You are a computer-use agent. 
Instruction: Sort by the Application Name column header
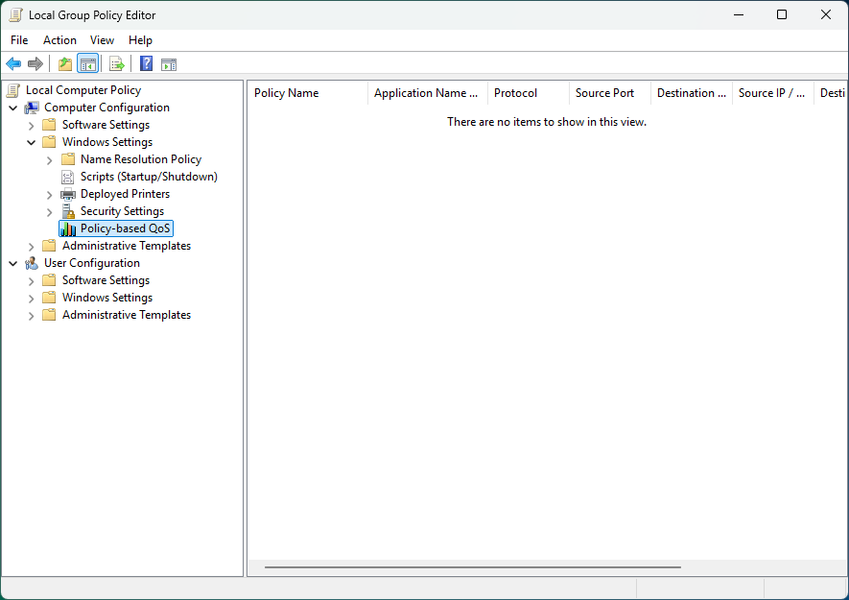(x=428, y=93)
